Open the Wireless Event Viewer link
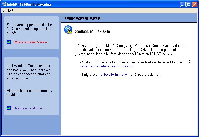 tap(30, 42)
